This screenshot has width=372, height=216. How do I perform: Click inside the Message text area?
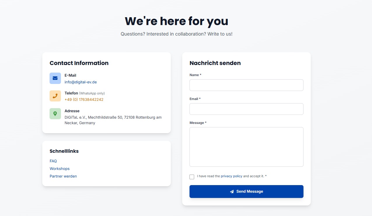click(x=246, y=147)
